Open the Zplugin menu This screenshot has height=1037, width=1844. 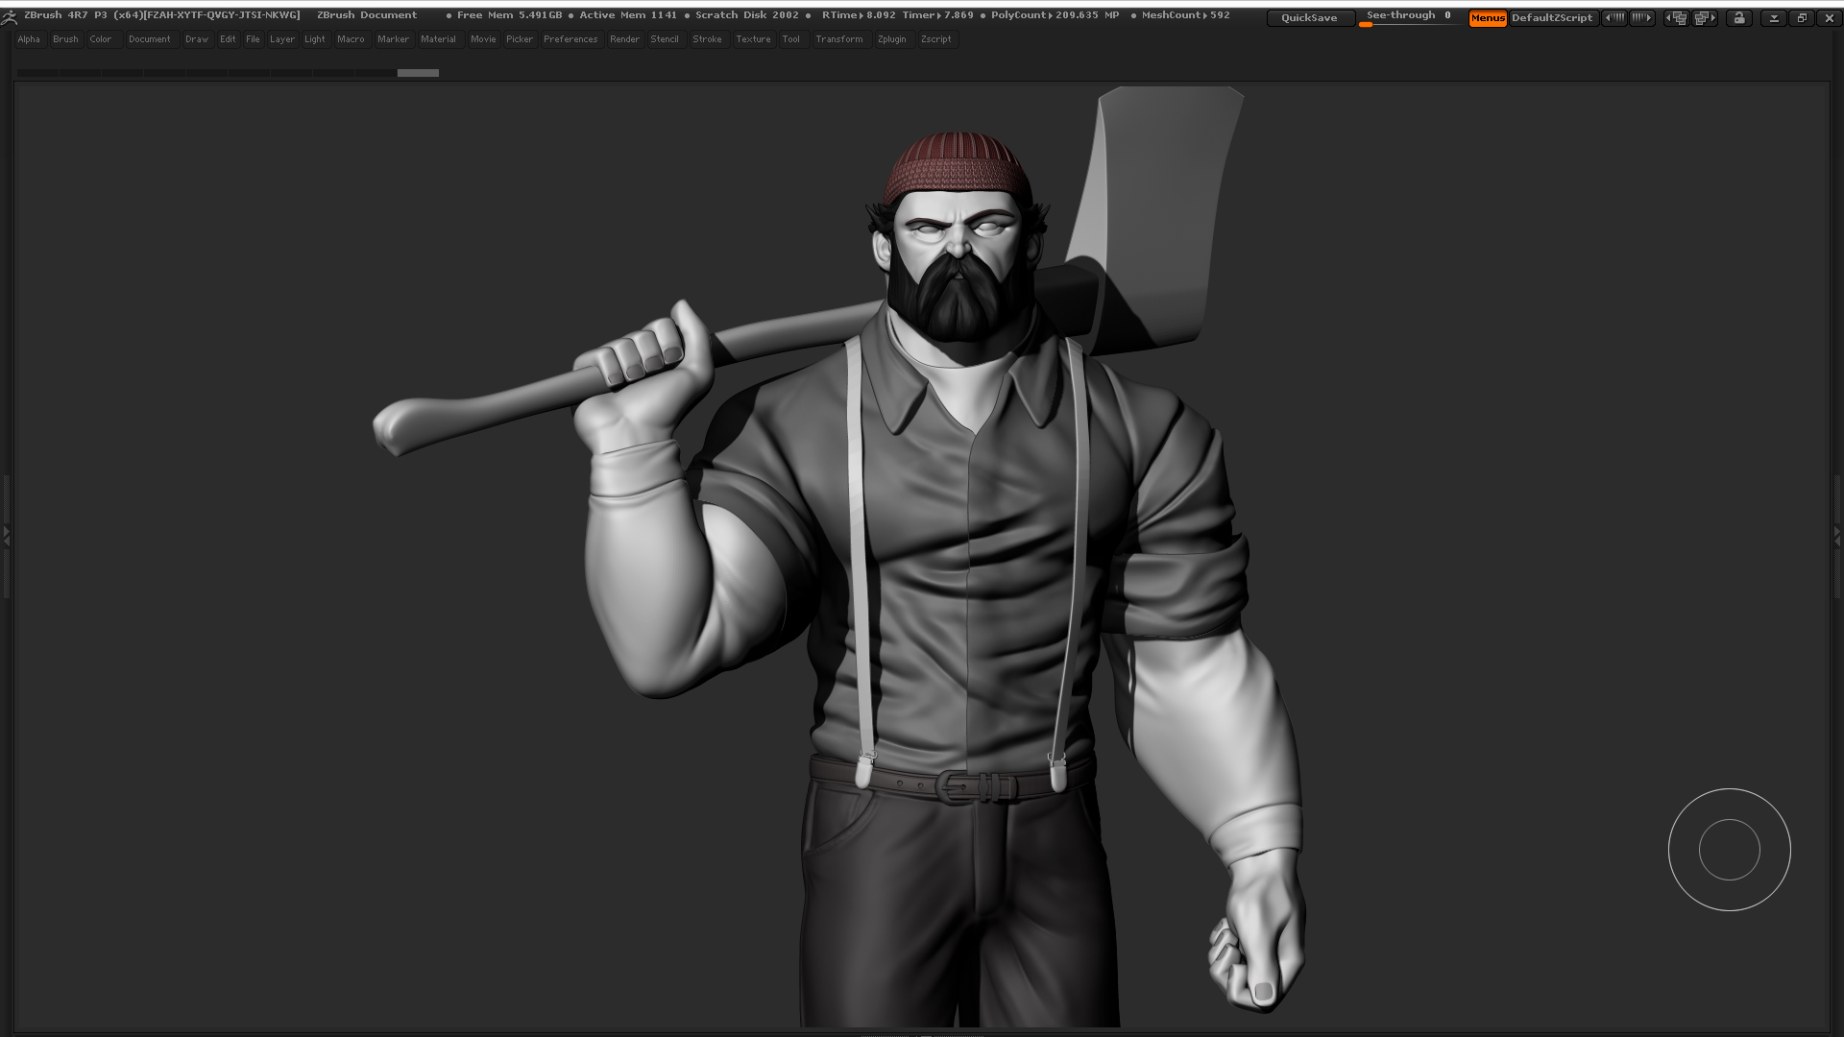[891, 39]
